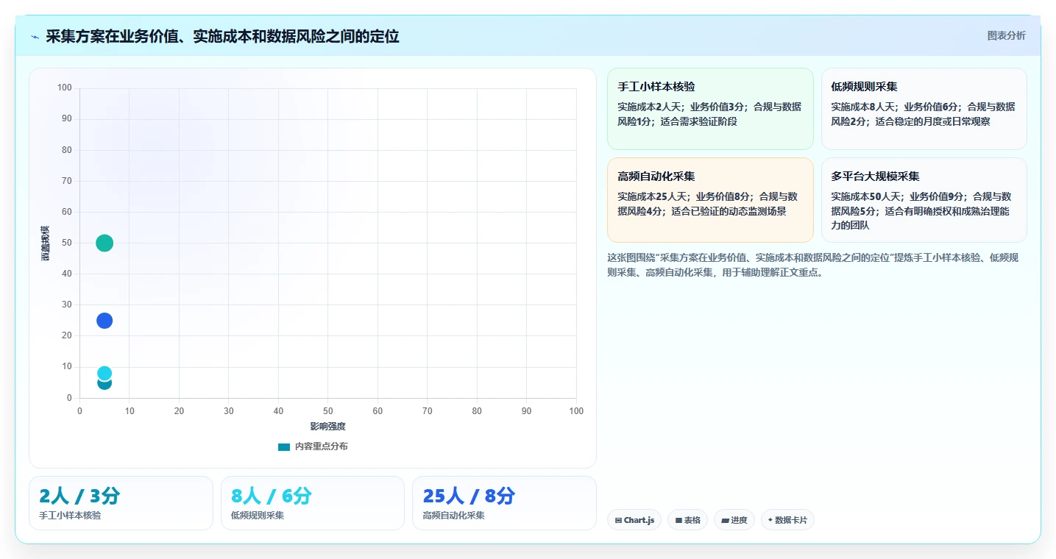
Task: Click the y-axis tick label 50
Action: click(x=66, y=243)
